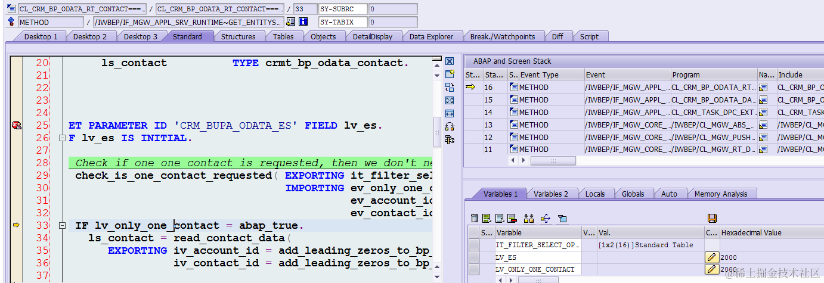Click the navigation icon in stack level 11 row

coord(764,150)
